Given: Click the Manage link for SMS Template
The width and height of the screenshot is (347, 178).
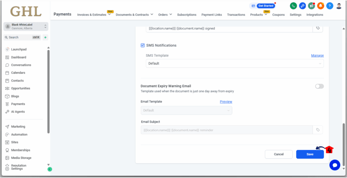Looking at the screenshot, I should point(317,55).
